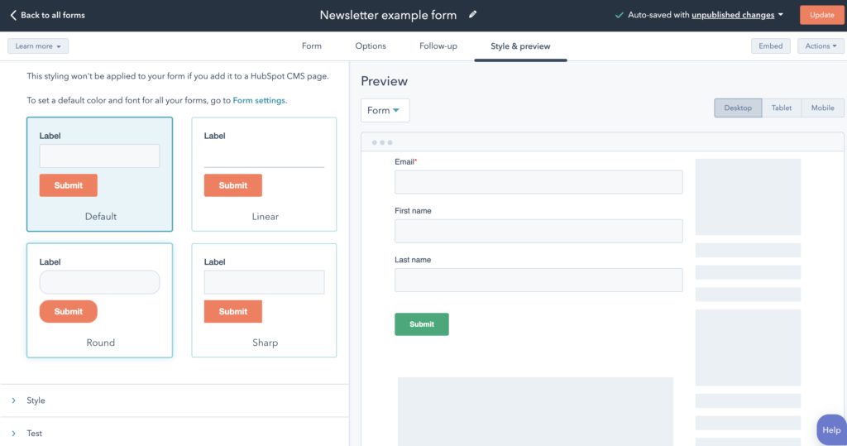This screenshot has height=446, width=847.
Task: Click the back arrow chevron icon
Action: [x=13, y=15]
